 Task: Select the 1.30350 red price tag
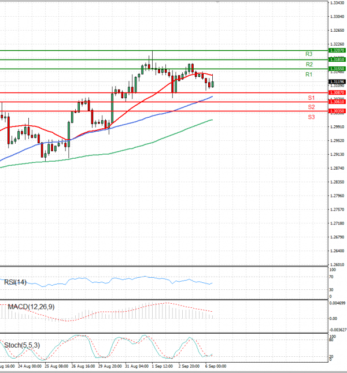337,111
